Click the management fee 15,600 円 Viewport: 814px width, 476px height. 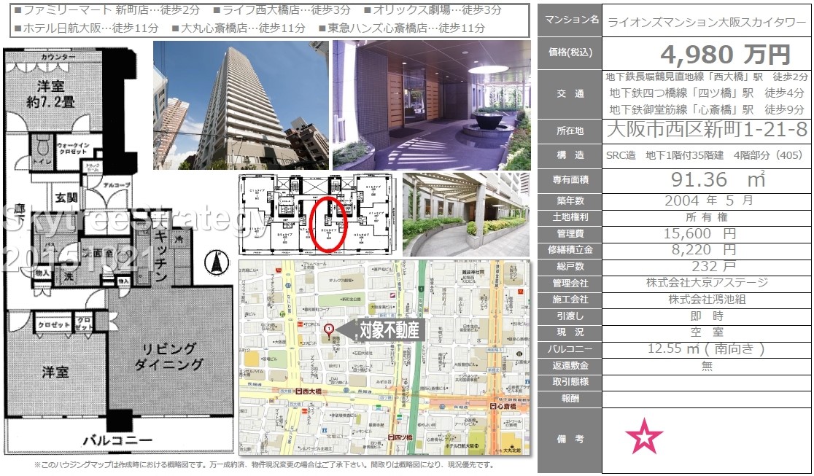click(x=699, y=233)
